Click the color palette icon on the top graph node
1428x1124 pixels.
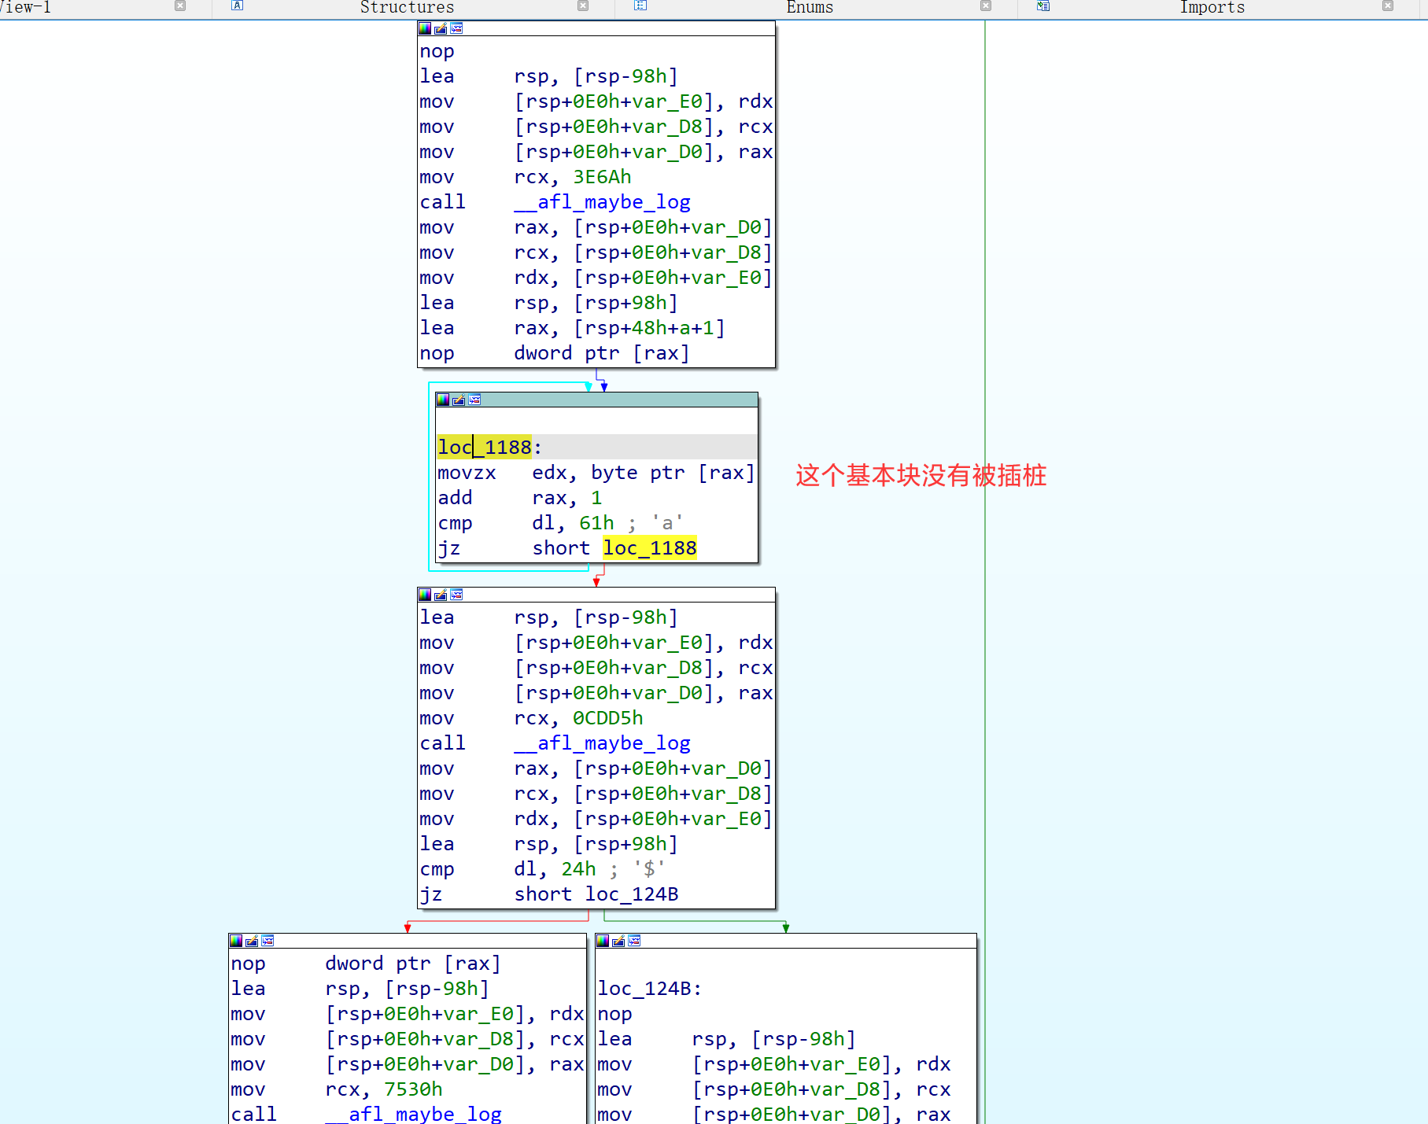coord(425,28)
